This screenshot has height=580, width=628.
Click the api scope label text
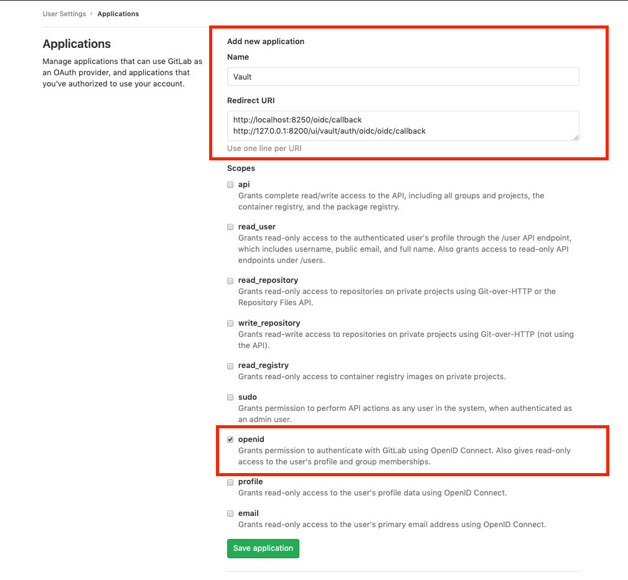[x=243, y=184]
